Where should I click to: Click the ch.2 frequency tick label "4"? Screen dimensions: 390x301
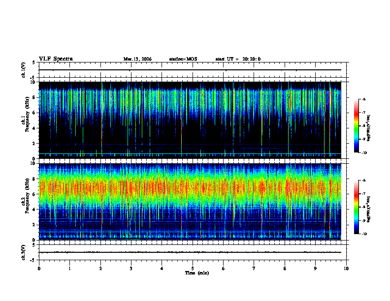click(x=34, y=210)
